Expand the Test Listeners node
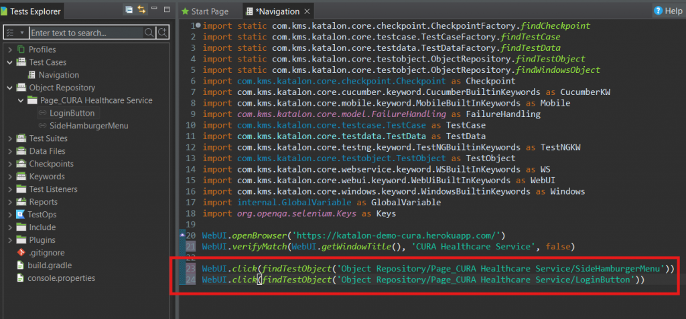Image resolution: width=686 pixels, height=319 pixels. (x=10, y=189)
